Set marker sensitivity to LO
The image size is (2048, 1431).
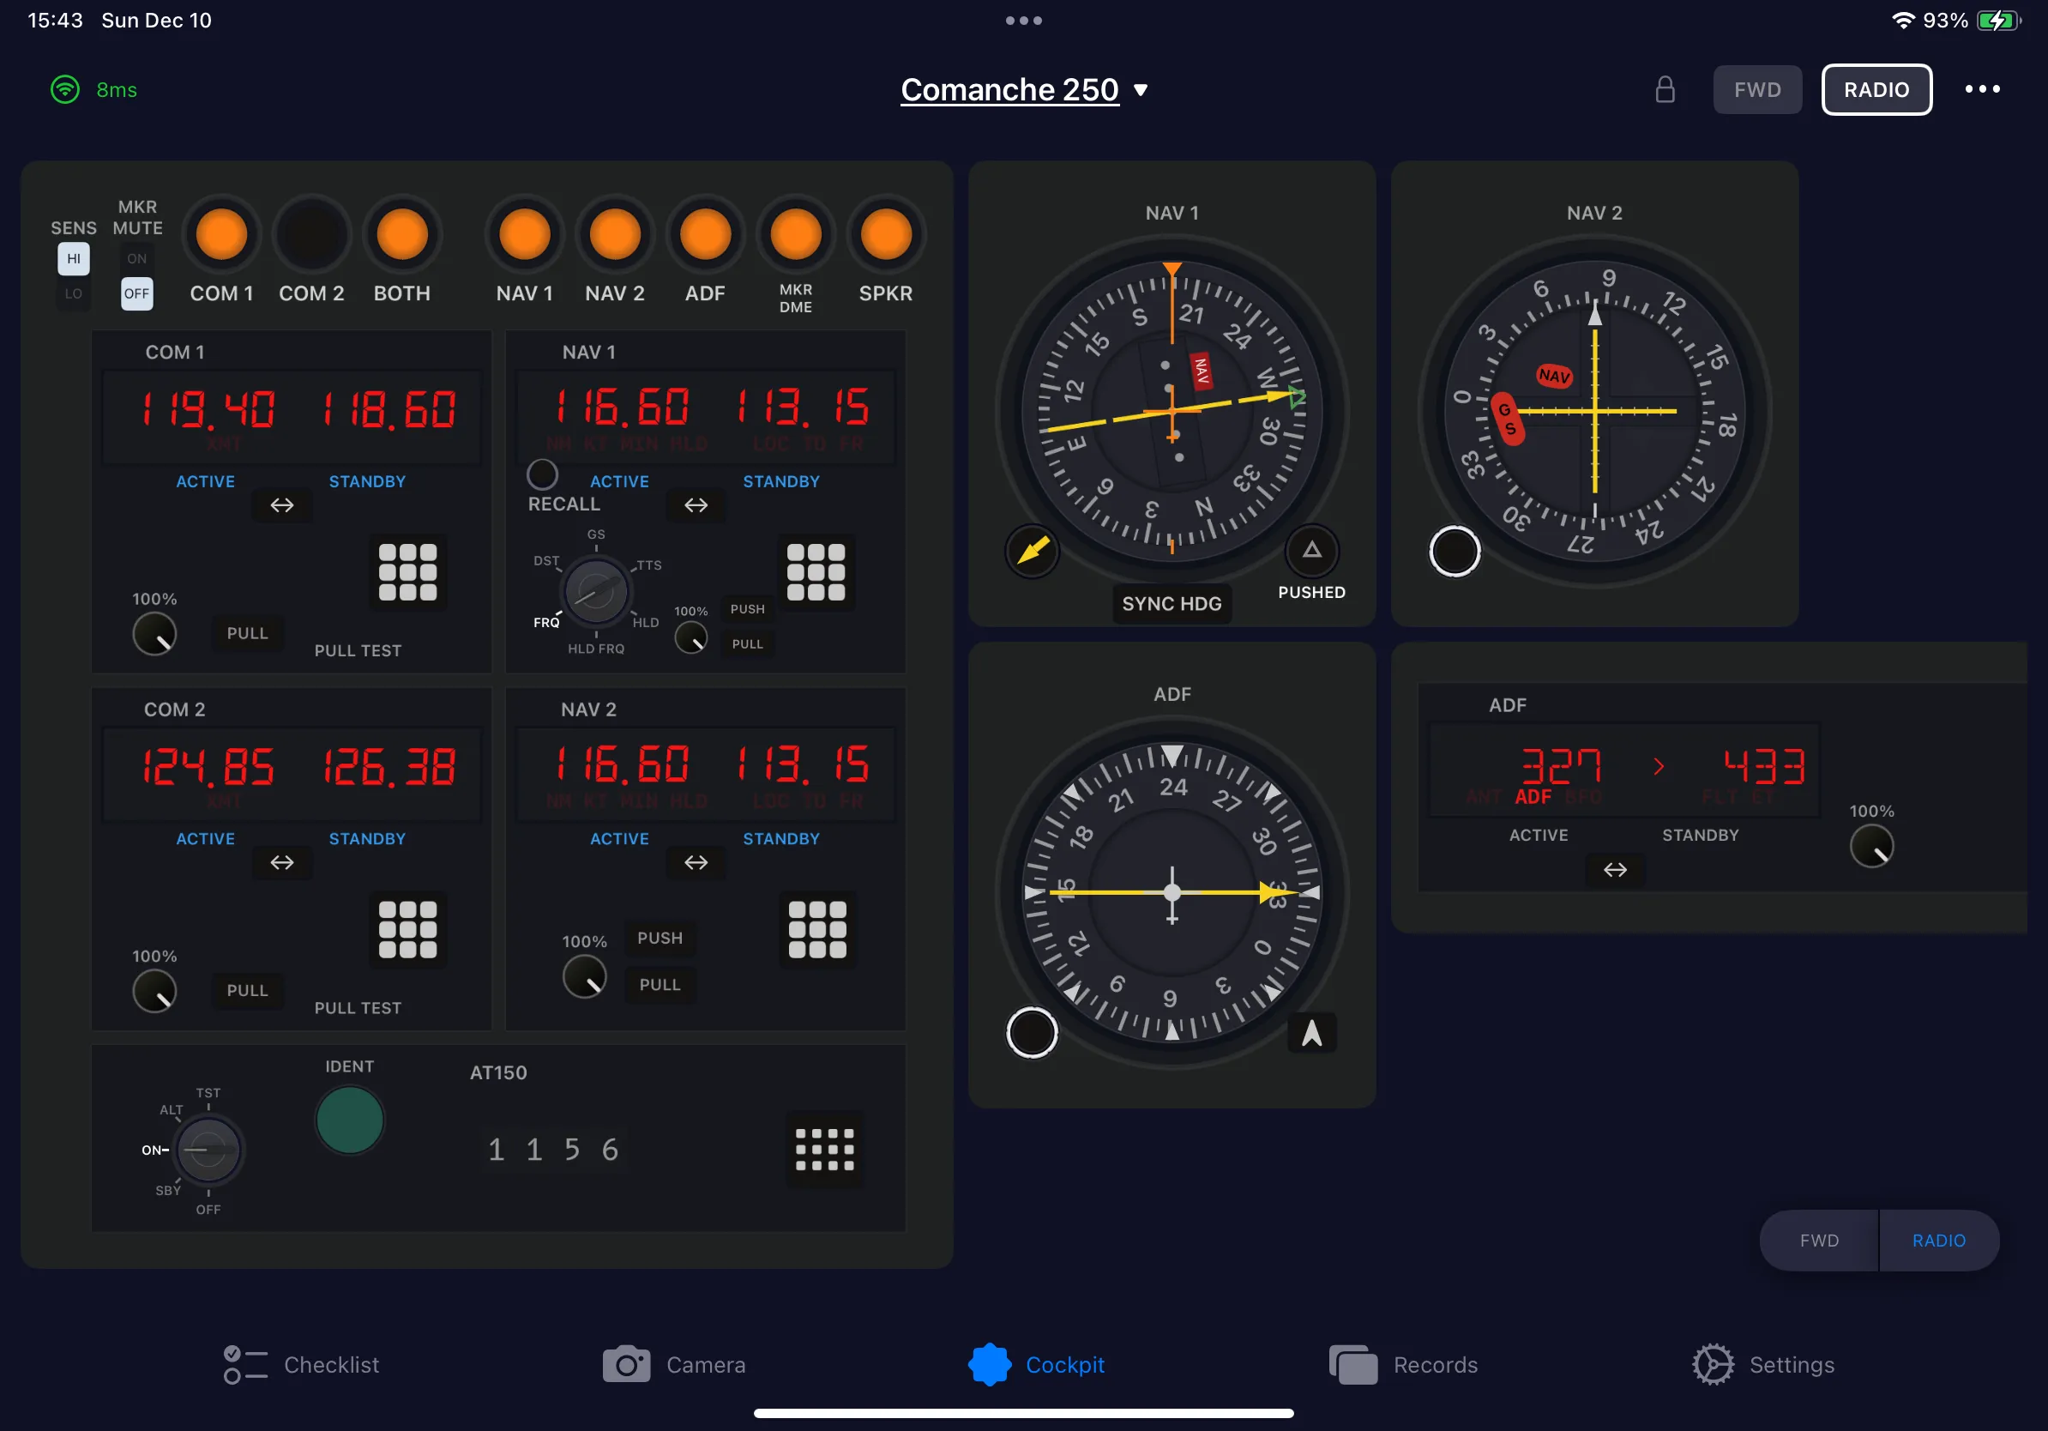73,293
